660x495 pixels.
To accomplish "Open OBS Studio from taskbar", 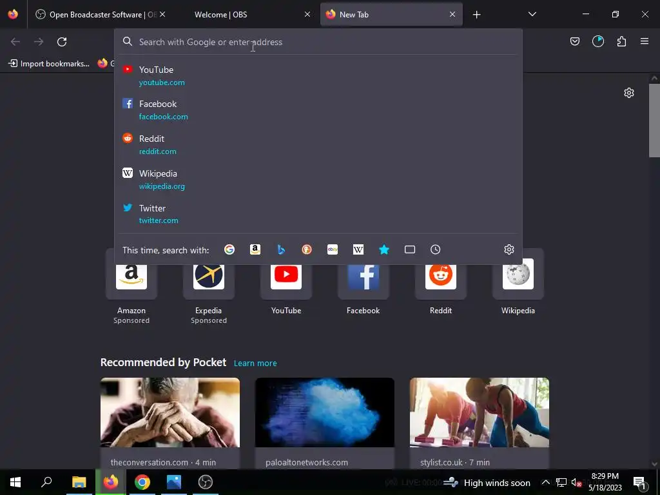I will click(x=206, y=482).
